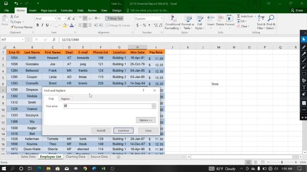Expand the Find what history dropdown arrow
307x172 pixels.
(154, 106)
